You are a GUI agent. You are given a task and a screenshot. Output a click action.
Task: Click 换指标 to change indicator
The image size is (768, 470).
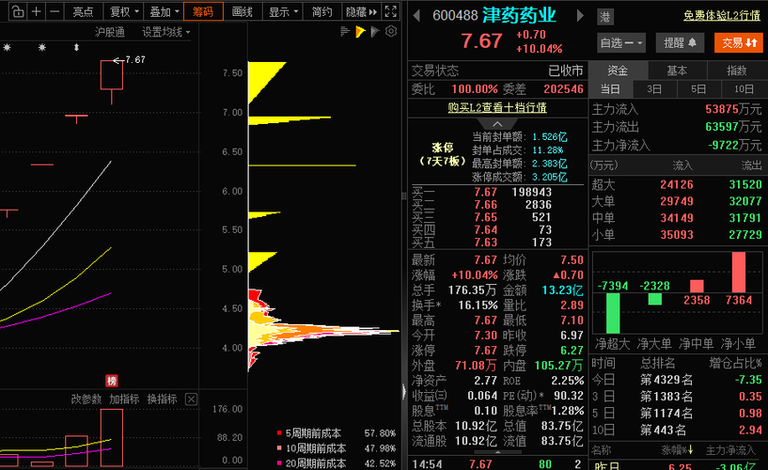(162, 399)
